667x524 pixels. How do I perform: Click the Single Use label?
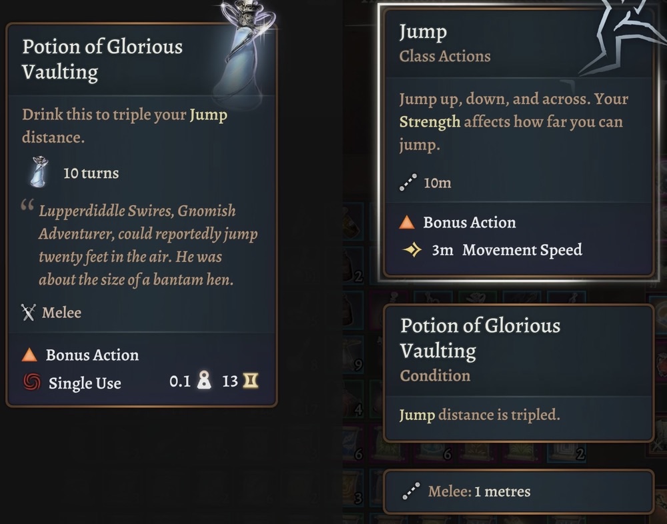[x=85, y=383]
